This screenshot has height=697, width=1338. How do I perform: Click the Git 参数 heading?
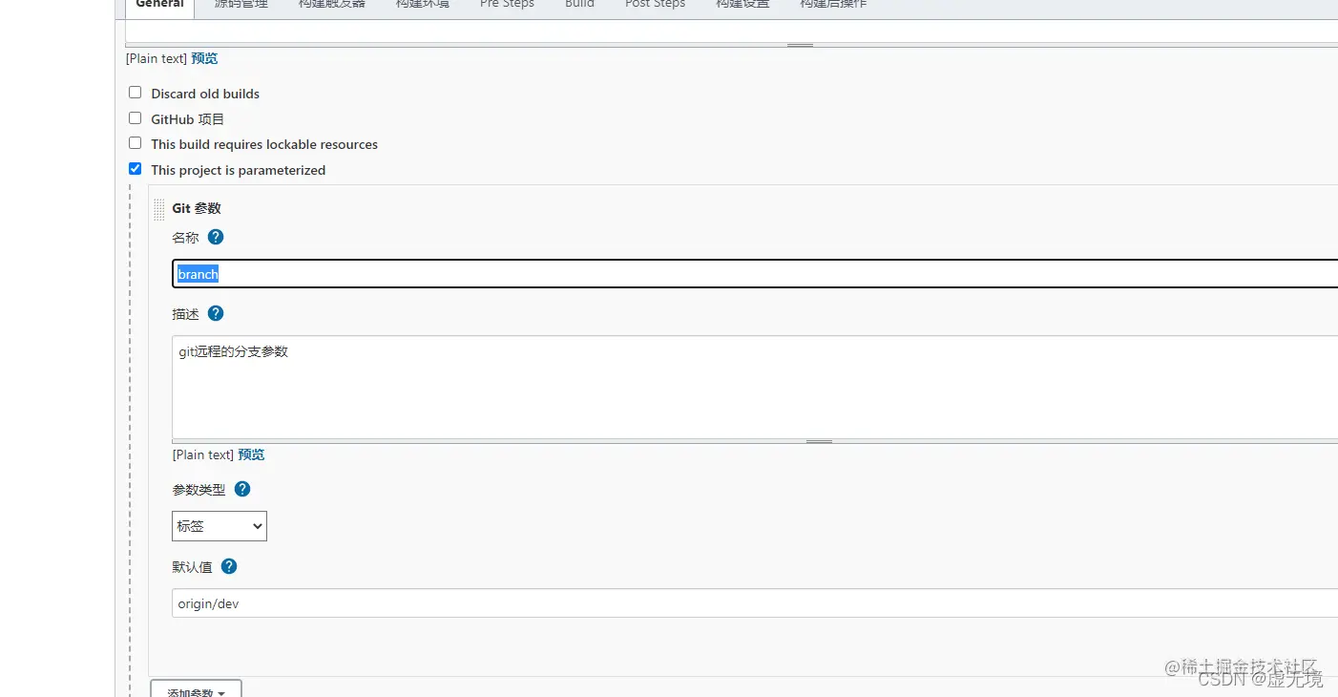point(197,208)
